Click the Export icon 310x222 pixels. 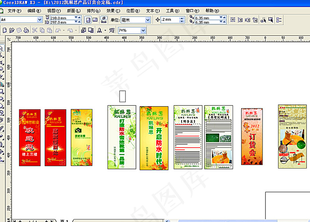click(91, 30)
